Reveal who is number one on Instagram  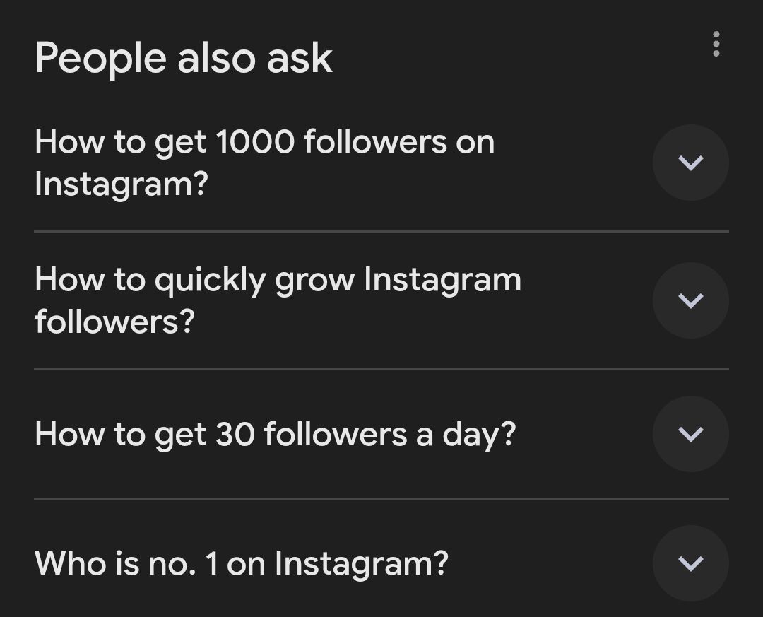pyautogui.click(x=690, y=563)
